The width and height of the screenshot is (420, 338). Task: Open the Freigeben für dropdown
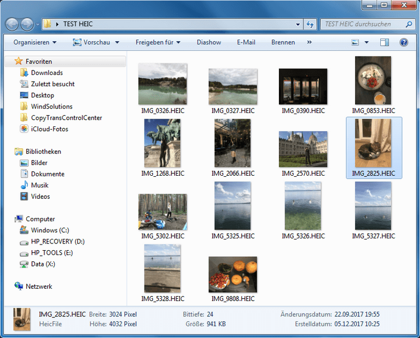(157, 43)
